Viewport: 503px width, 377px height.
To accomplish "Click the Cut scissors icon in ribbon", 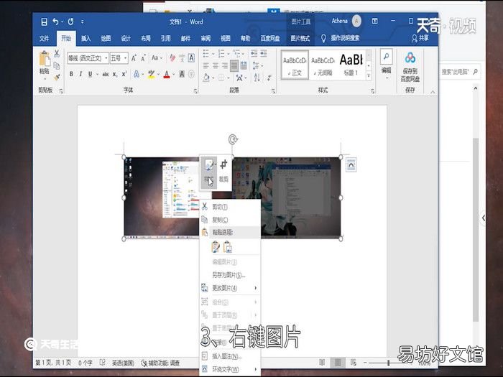I will pyautogui.click(x=57, y=54).
